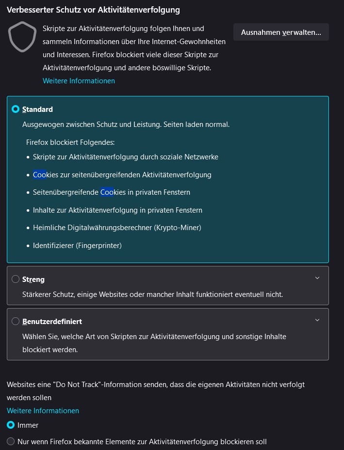
Task: Open Weitere Informationen link for Do Not Track
Action: coord(43,410)
